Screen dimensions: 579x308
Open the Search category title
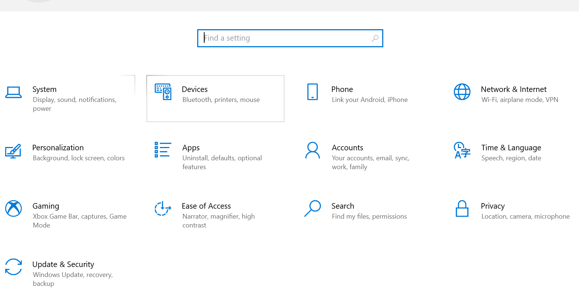pos(343,206)
